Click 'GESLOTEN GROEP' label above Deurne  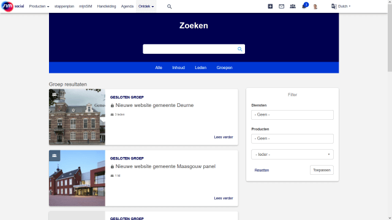(x=127, y=97)
